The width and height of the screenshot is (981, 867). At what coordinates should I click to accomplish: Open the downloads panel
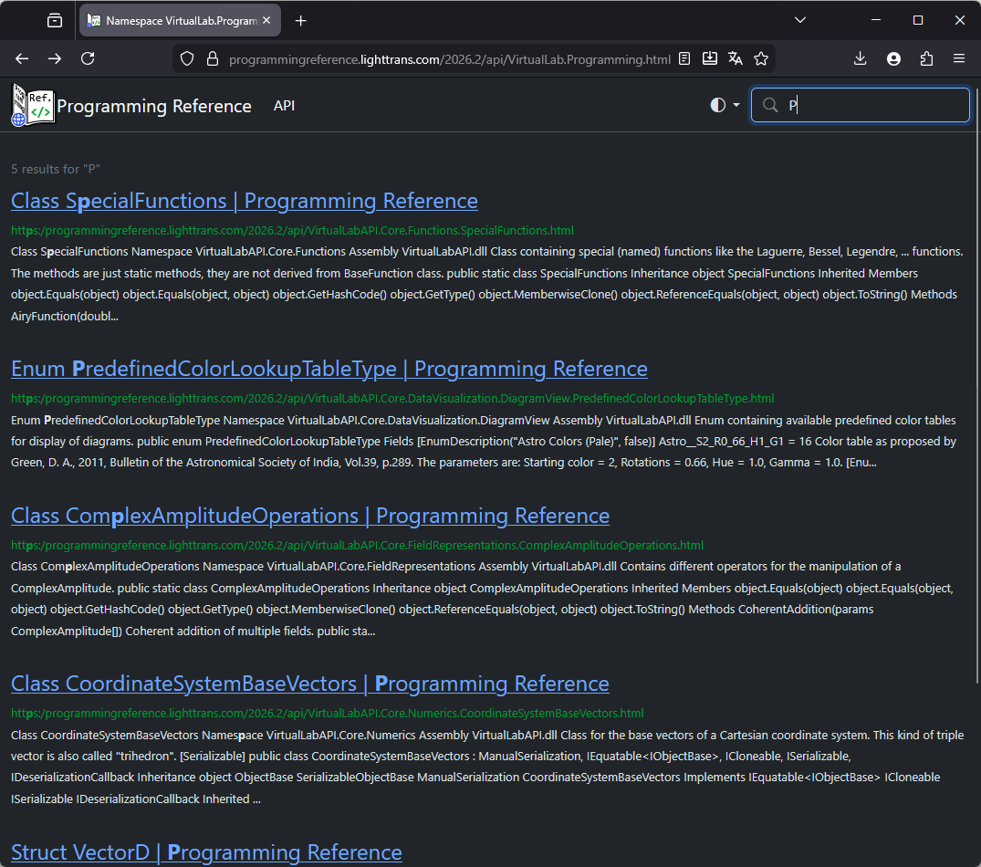point(861,58)
